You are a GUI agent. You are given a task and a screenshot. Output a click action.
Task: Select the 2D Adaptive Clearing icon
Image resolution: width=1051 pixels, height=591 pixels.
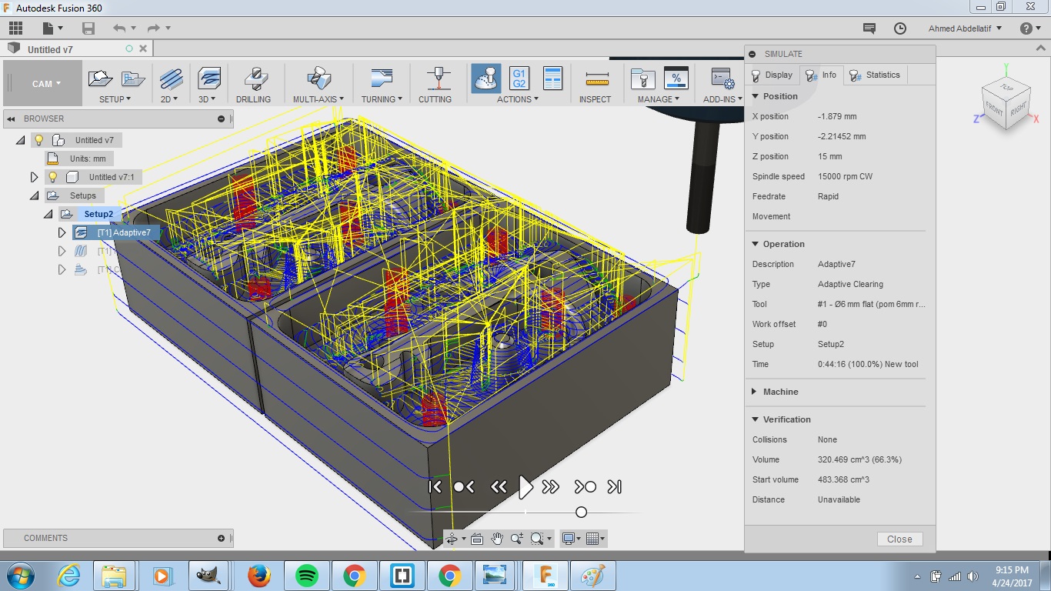pyautogui.click(x=171, y=78)
